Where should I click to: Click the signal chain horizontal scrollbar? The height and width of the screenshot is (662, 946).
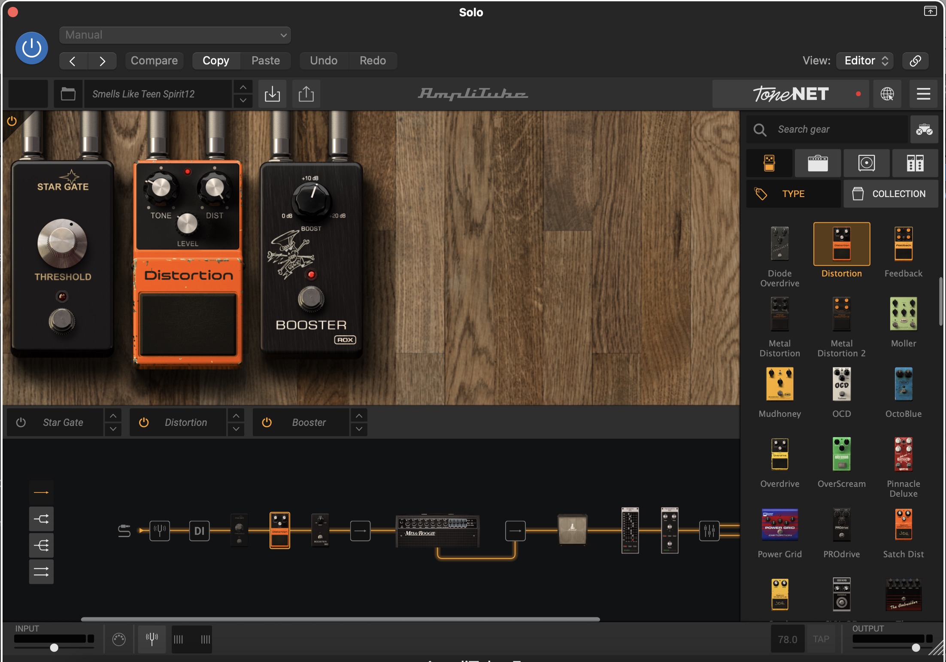(340, 619)
